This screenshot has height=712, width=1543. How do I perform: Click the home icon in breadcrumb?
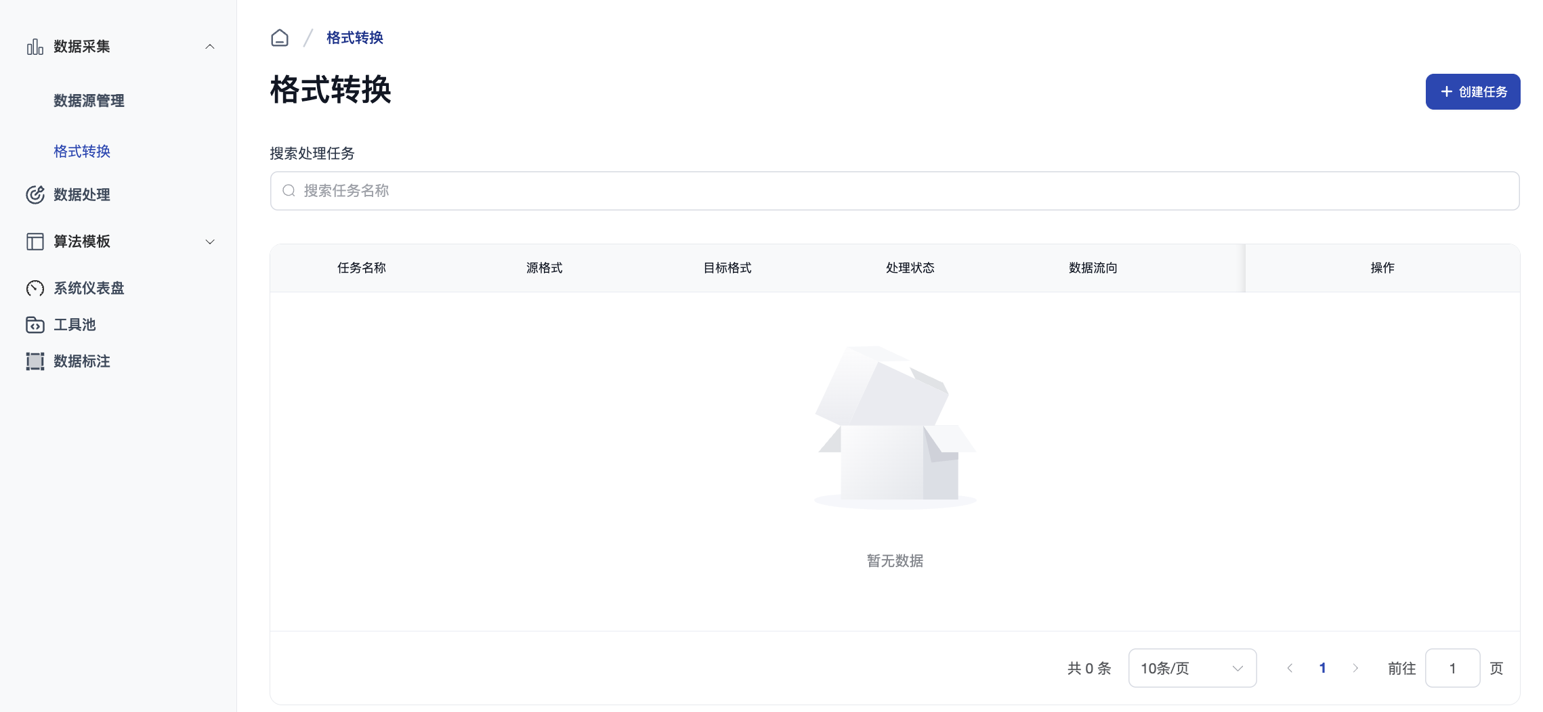point(280,38)
